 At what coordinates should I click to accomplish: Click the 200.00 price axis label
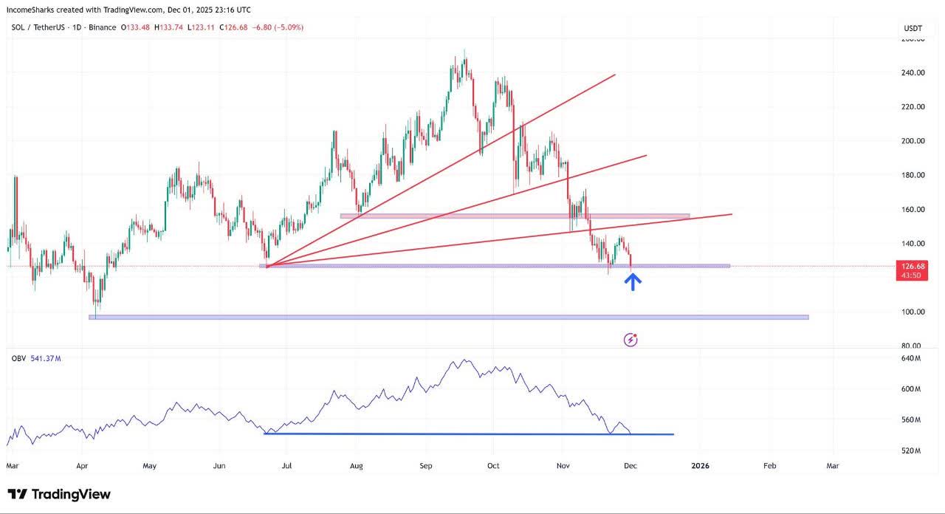click(x=913, y=141)
